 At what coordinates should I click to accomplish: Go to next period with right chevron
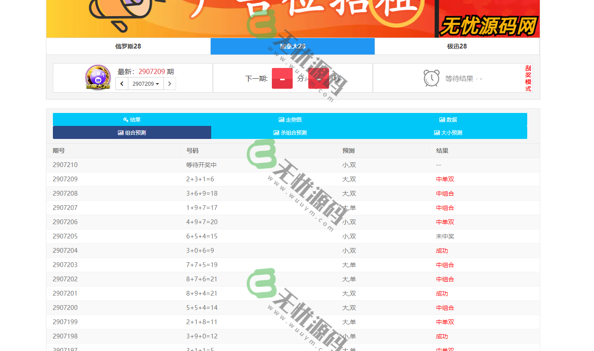pyautogui.click(x=169, y=84)
